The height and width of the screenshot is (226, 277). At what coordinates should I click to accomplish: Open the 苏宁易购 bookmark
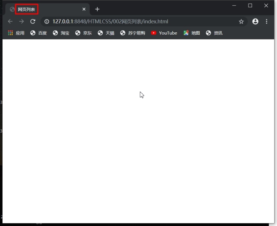(x=133, y=33)
